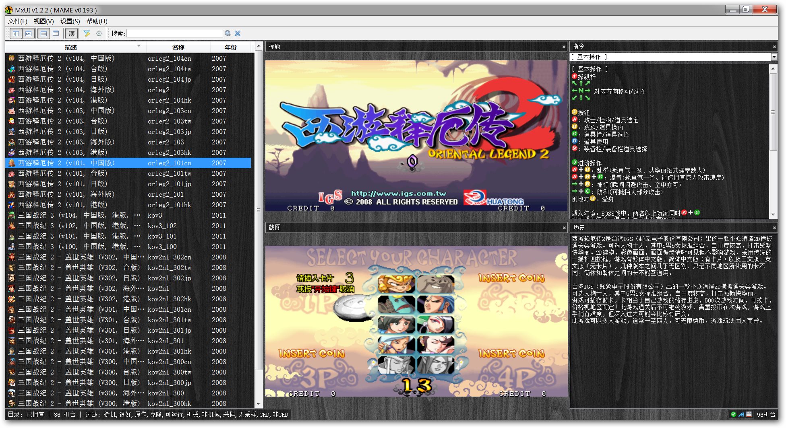Open the 视图(V) menu
Image resolution: width=786 pixels, height=428 pixels.
[43, 21]
